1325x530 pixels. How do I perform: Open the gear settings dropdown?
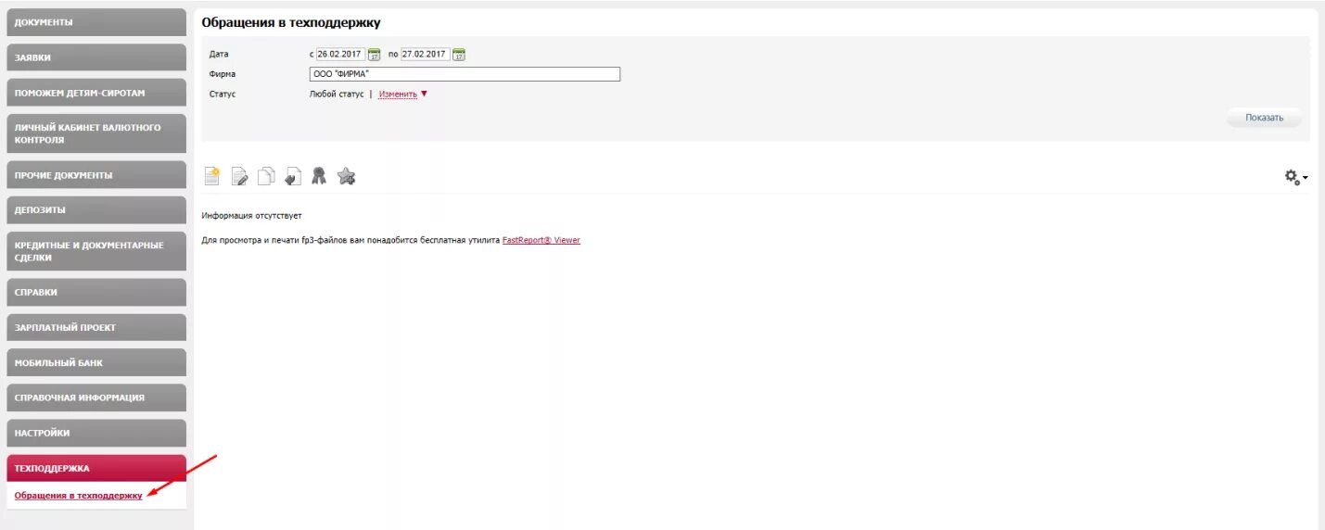(x=1295, y=176)
